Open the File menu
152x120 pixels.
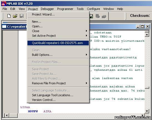[x=5, y=9]
